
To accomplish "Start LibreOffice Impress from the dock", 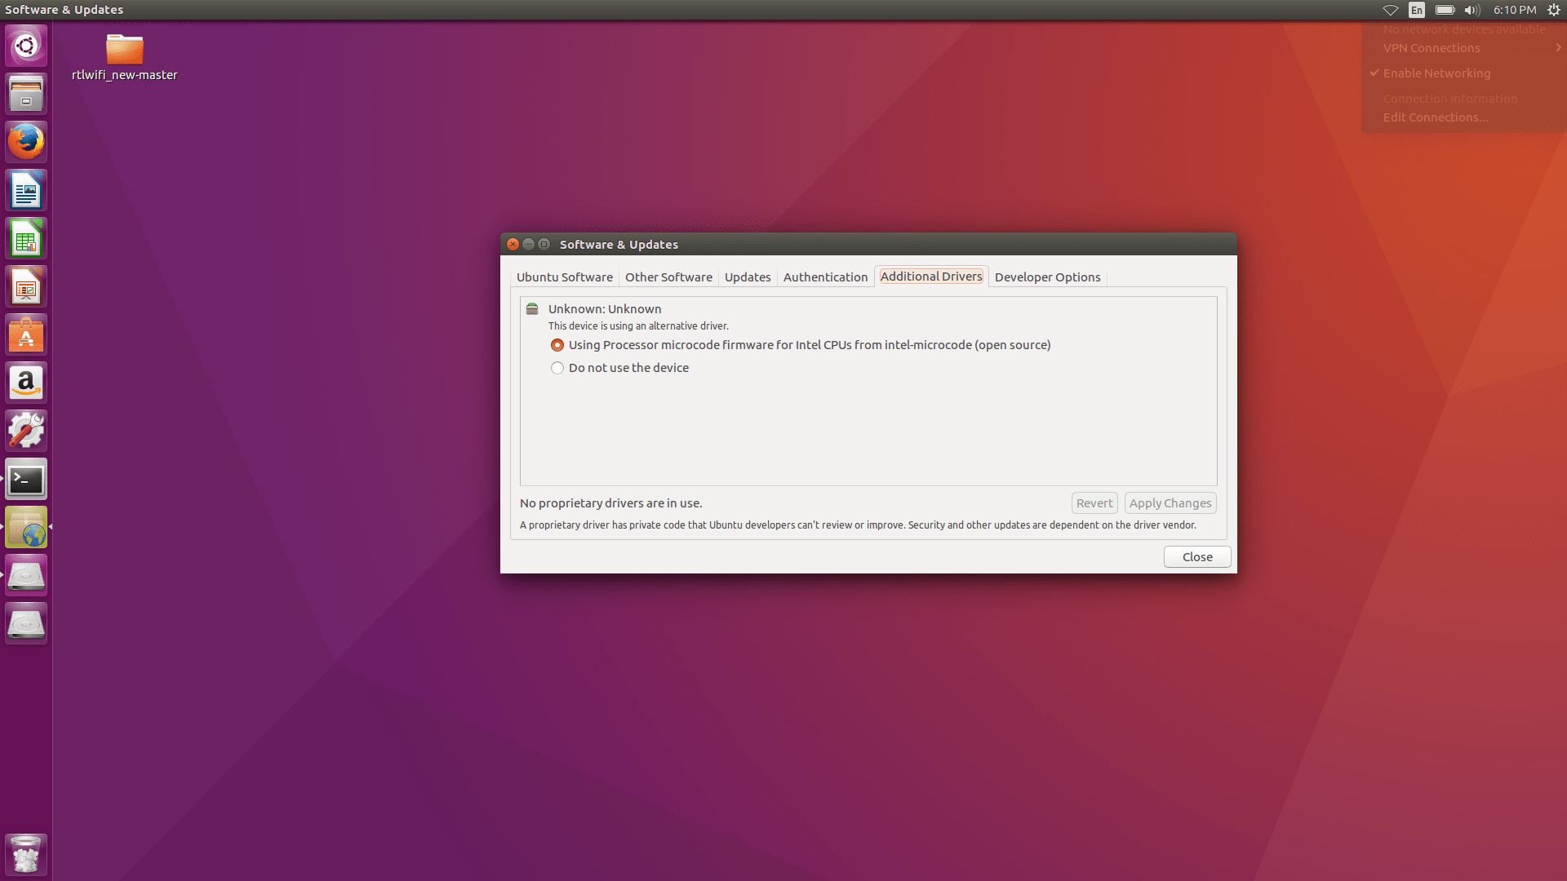I will (26, 286).
